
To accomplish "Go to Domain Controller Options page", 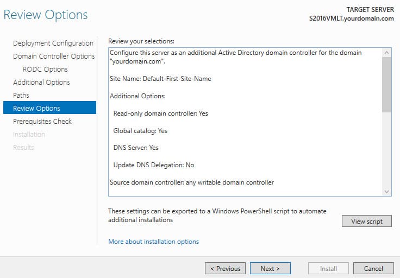I will point(54,56).
